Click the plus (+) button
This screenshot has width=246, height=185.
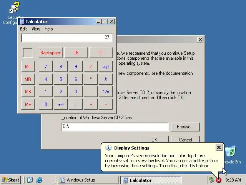[x=91, y=104]
